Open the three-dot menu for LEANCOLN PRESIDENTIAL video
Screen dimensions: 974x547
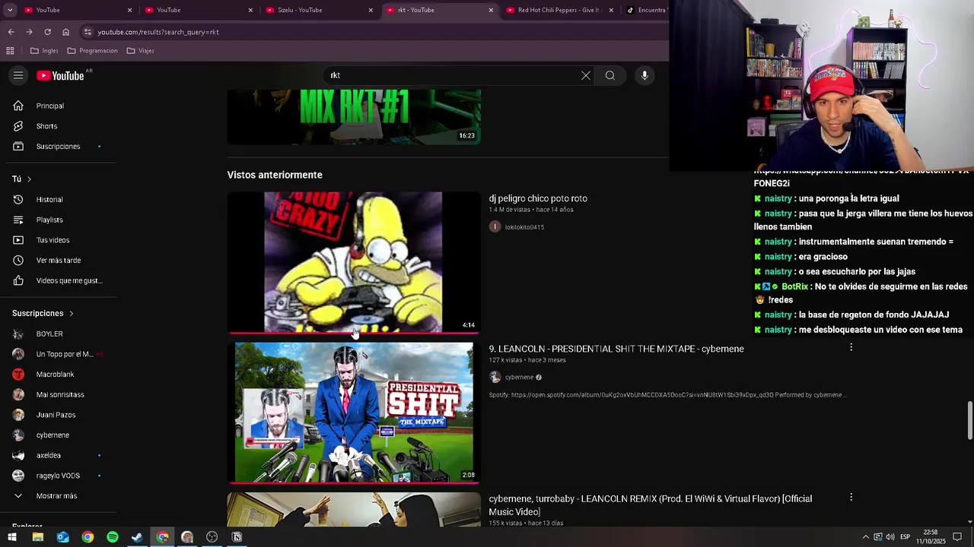tap(851, 347)
